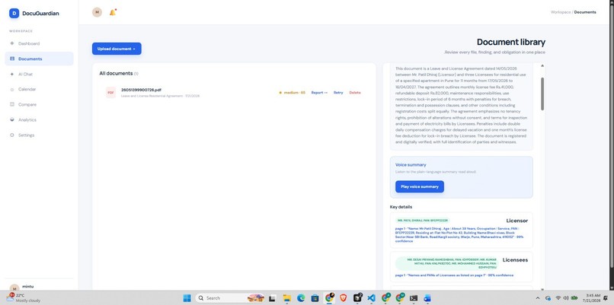Image resolution: width=614 pixels, height=305 pixels.
Task: Click the panel scrollbar down arrow
Action: click(x=542, y=289)
